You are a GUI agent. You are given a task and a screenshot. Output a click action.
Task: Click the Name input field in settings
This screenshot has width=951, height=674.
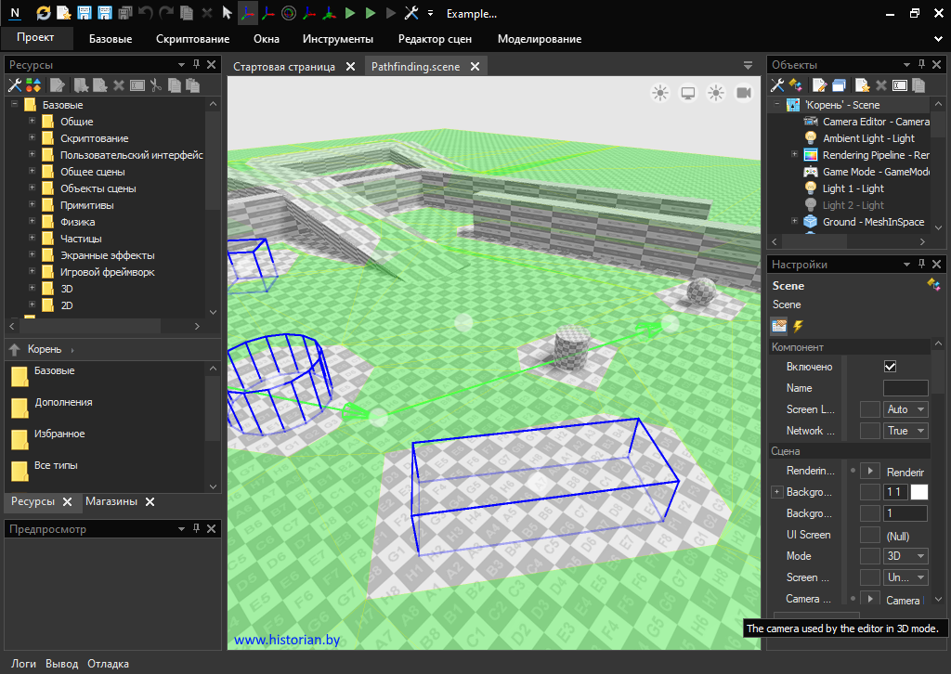[x=905, y=388]
